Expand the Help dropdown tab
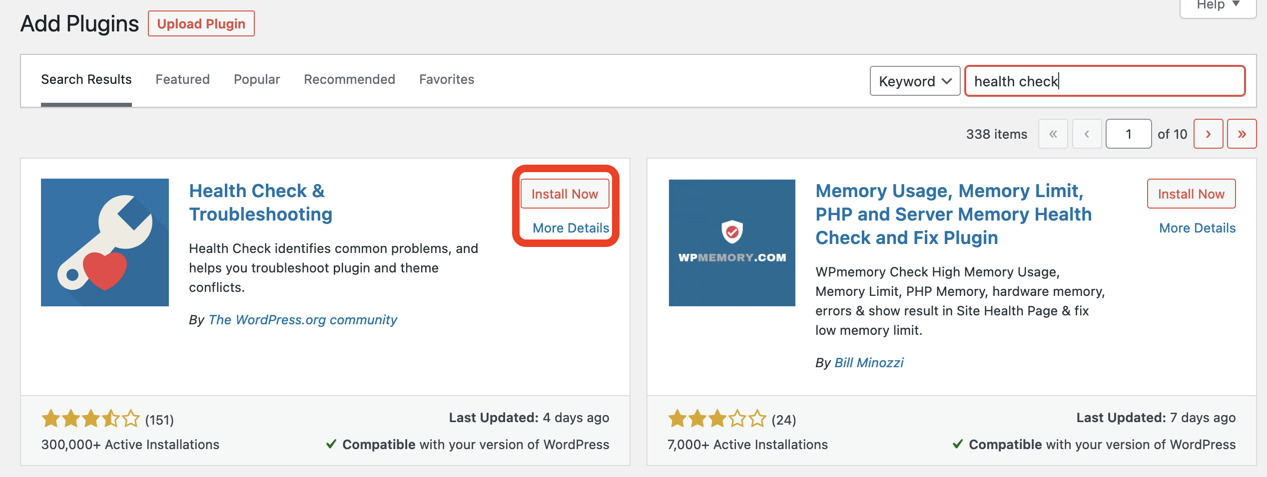Viewport: 1267px width, 477px height. pyautogui.click(x=1218, y=6)
